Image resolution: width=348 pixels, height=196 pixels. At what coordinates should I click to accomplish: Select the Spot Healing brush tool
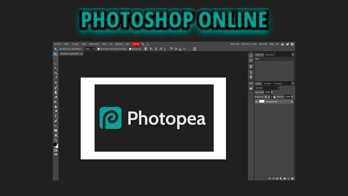pos(56,83)
